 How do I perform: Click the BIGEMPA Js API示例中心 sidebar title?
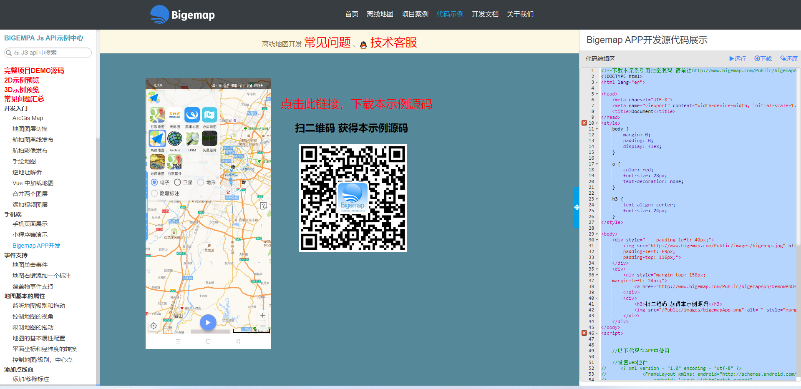click(44, 38)
